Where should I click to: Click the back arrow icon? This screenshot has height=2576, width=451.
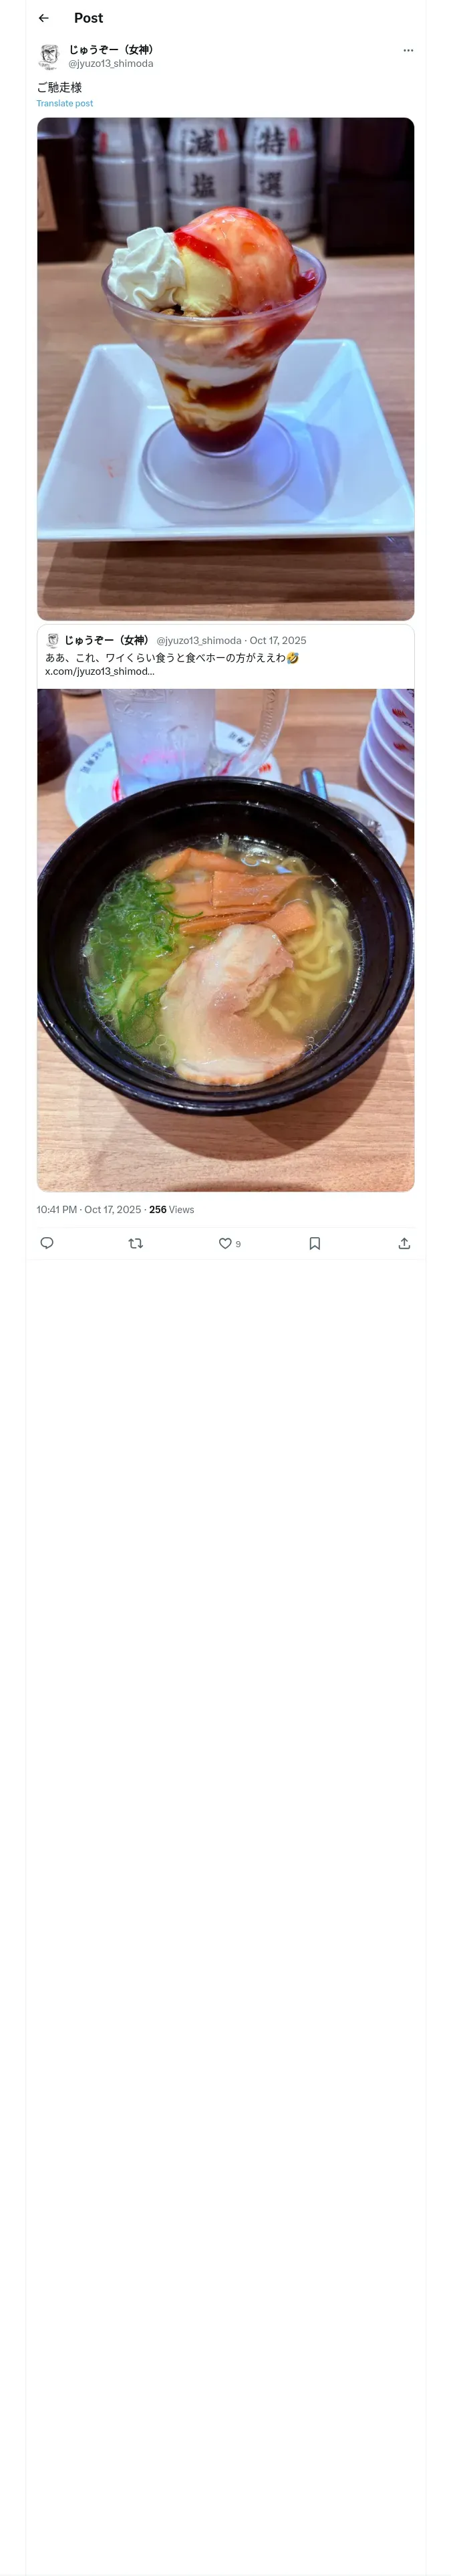(43, 18)
